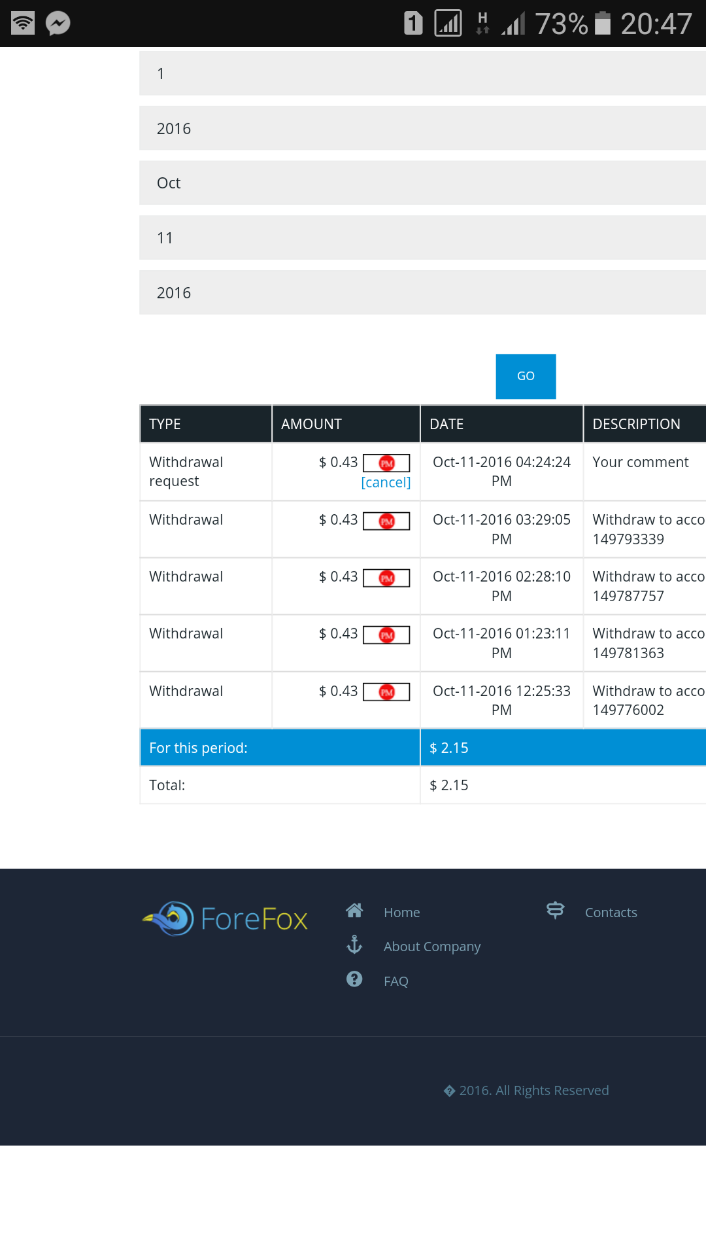
Task: Select the date Oct-11-2016 01:23:11 PM
Action: [501, 643]
